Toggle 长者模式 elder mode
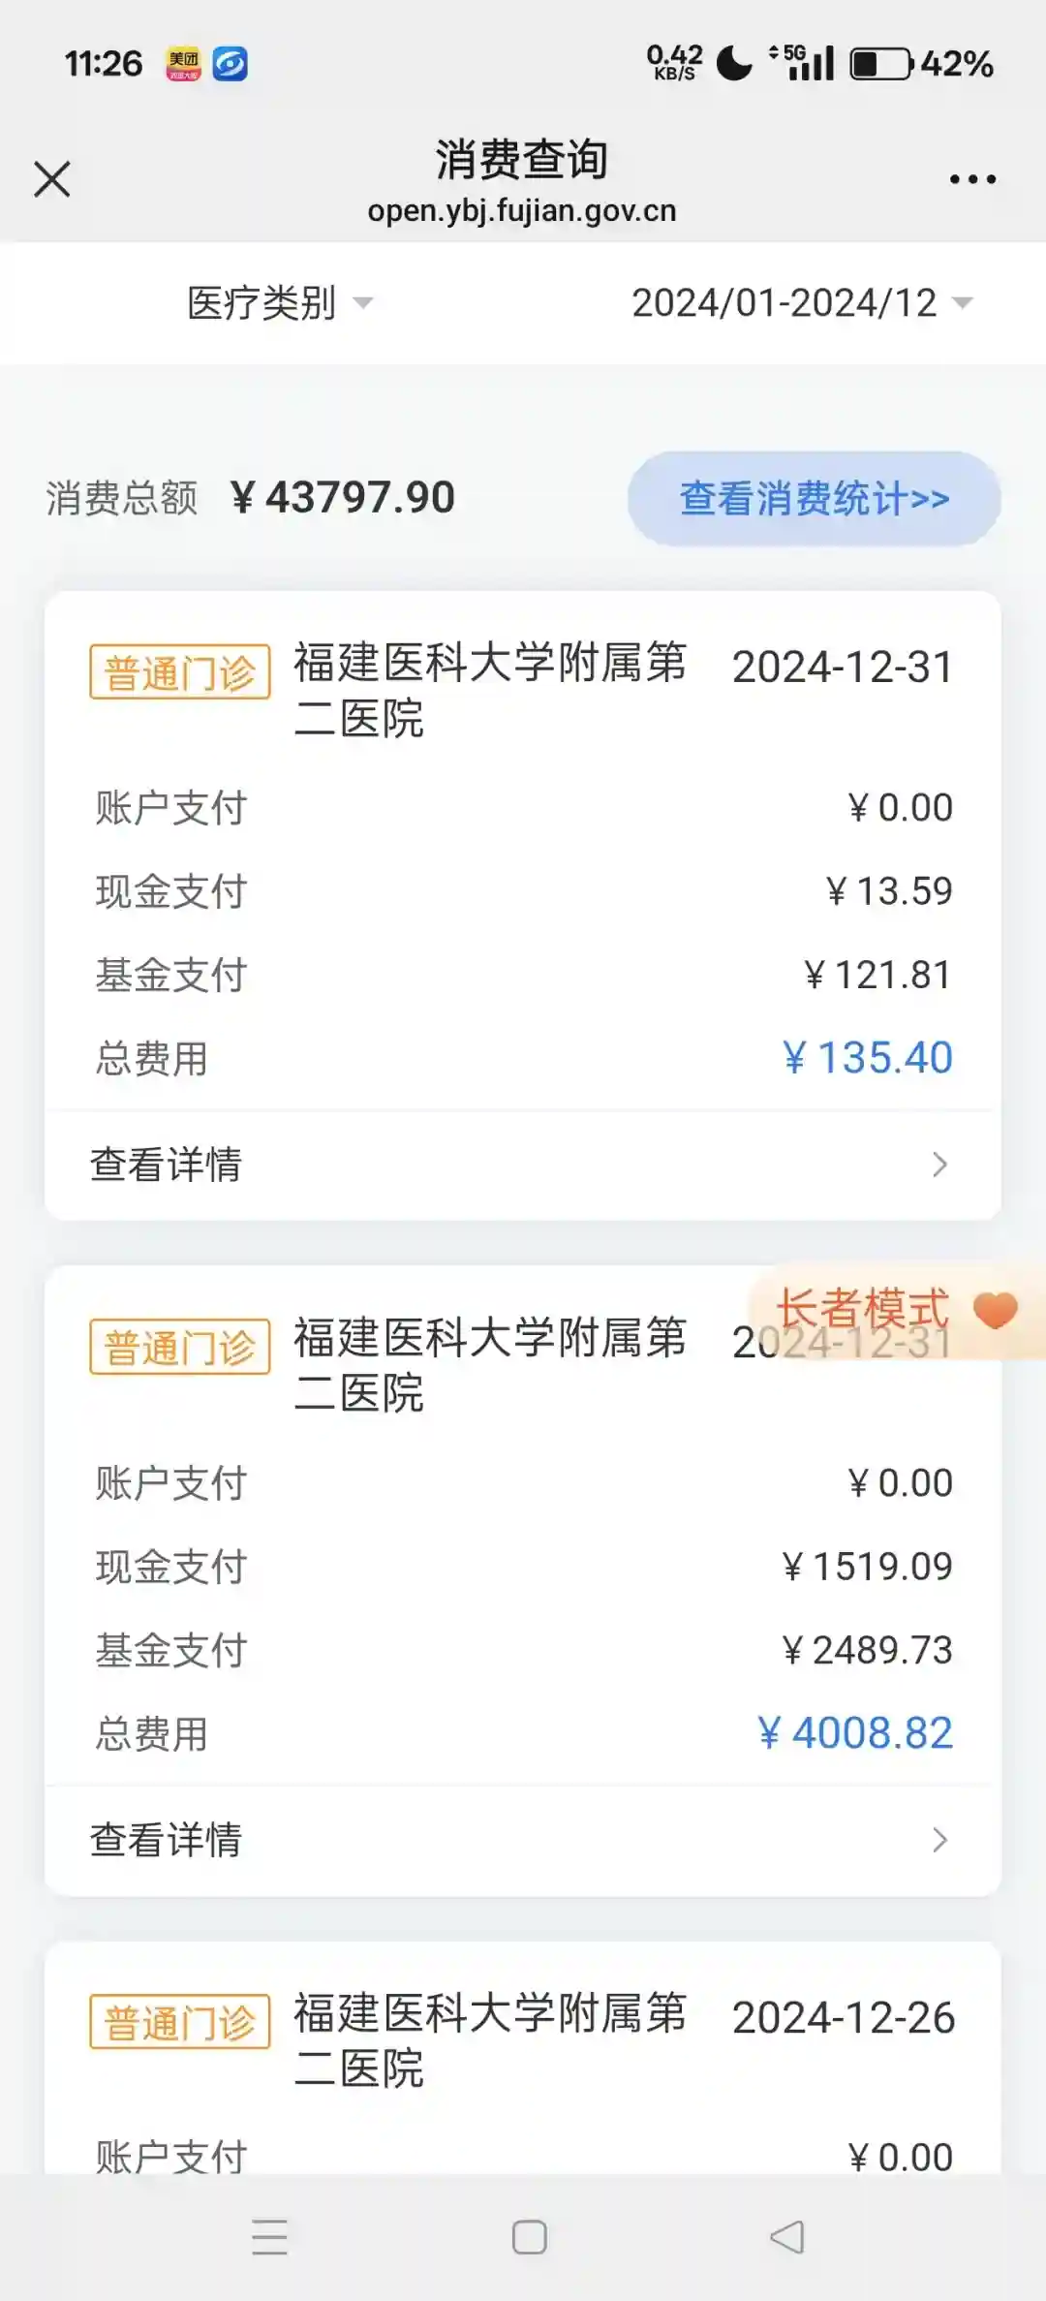The height and width of the screenshot is (2301, 1046). [862, 1310]
